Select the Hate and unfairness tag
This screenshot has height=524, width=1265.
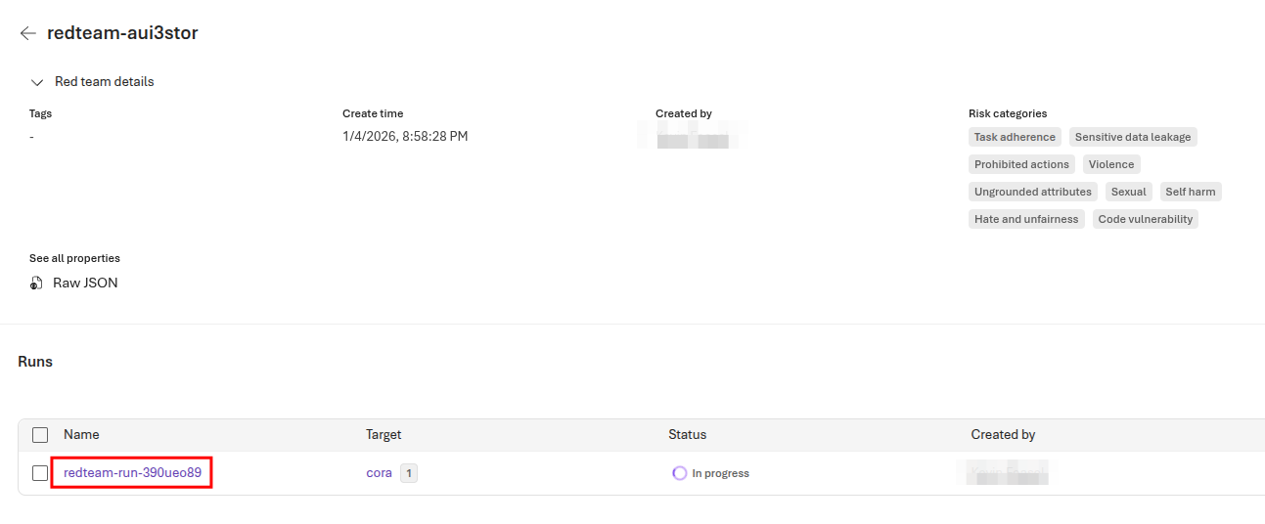click(1025, 219)
